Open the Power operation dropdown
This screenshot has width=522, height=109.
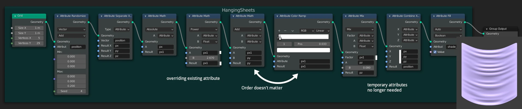point(204,29)
